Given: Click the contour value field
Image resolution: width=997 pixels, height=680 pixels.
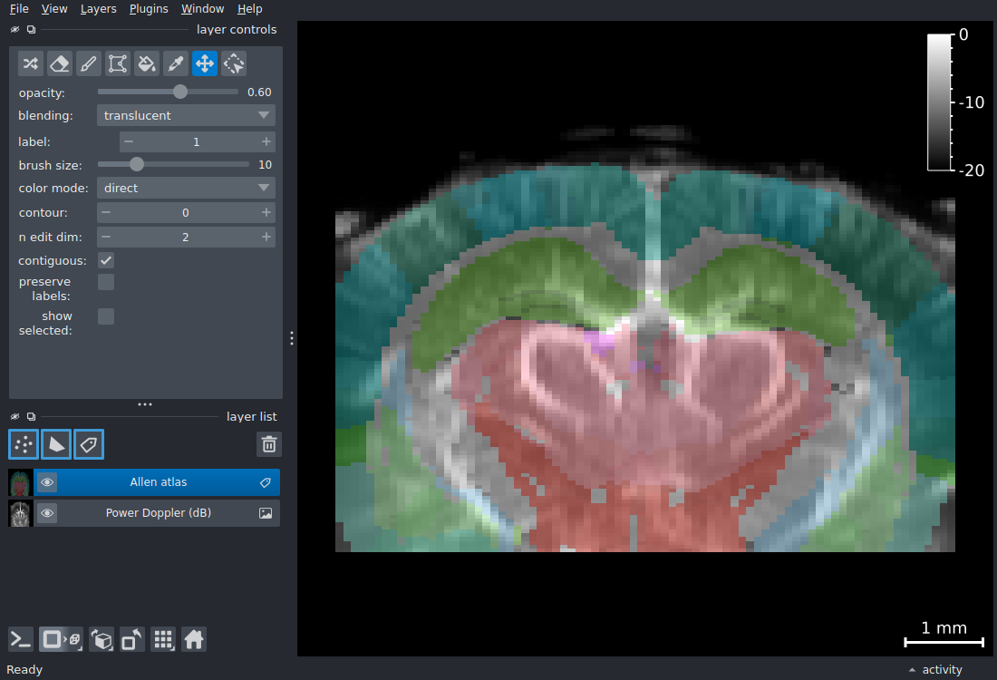Looking at the screenshot, I should pyautogui.click(x=186, y=212).
